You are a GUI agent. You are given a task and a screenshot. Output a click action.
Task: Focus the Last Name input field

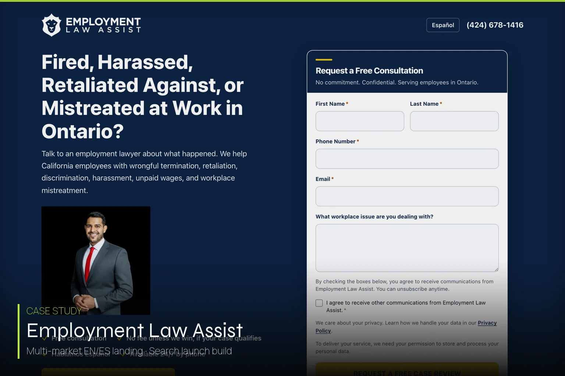[x=454, y=121]
